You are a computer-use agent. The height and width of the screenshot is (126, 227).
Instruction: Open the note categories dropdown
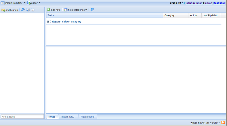click(75, 10)
